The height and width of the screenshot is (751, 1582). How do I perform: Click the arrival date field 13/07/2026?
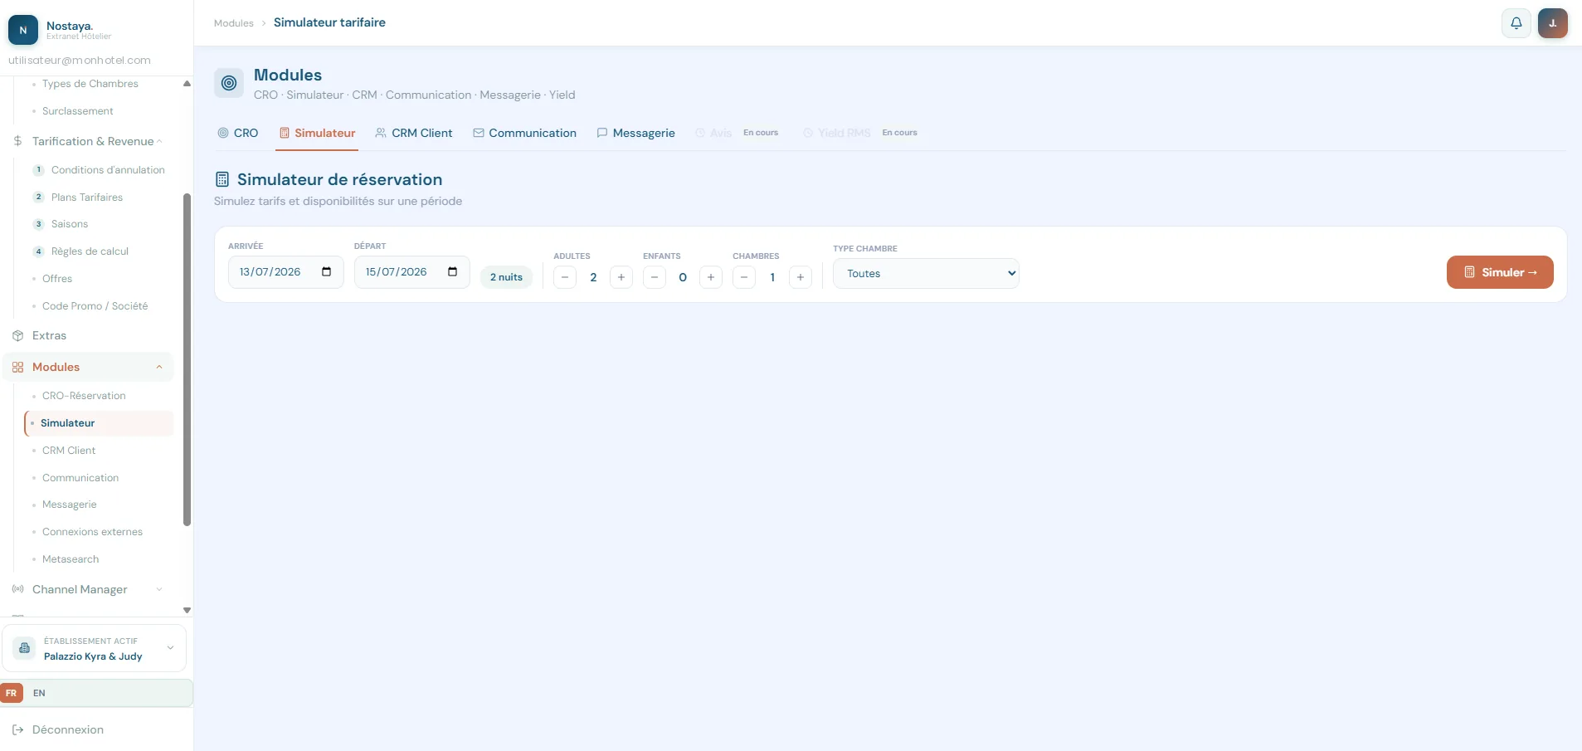(286, 272)
